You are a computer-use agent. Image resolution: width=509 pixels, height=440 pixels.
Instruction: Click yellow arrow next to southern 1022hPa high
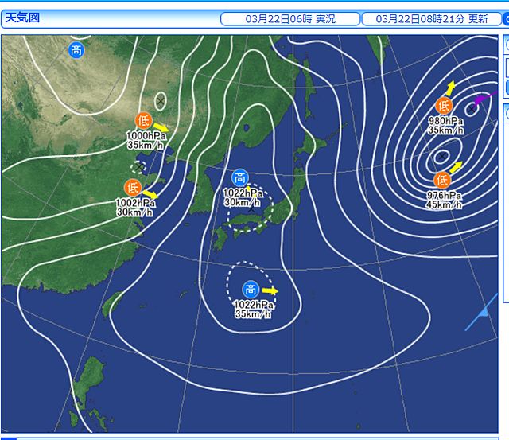(x=270, y=290)
